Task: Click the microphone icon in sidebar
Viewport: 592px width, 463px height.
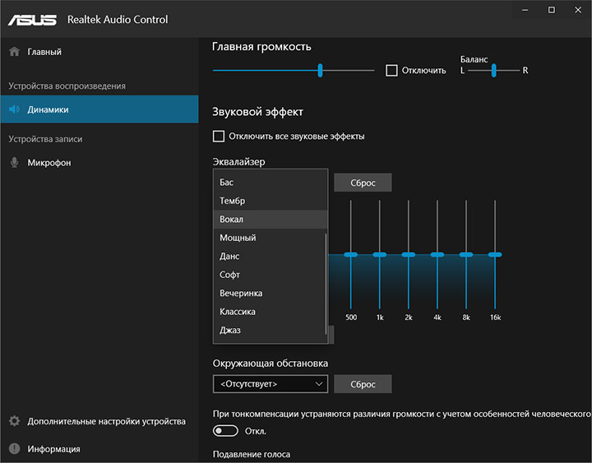Action: pos(14,163)
